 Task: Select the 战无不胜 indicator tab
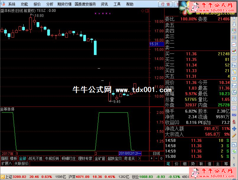tap(35, 158)
